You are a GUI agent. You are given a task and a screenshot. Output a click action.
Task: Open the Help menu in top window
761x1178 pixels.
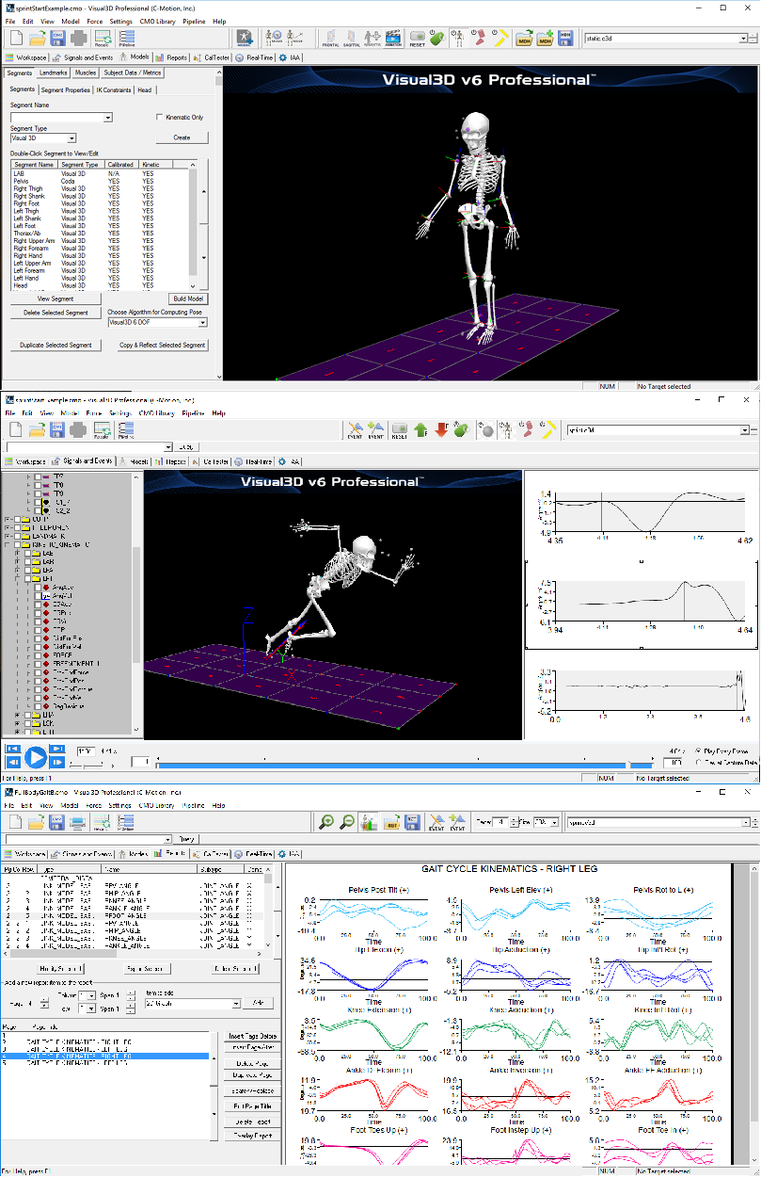219,21
